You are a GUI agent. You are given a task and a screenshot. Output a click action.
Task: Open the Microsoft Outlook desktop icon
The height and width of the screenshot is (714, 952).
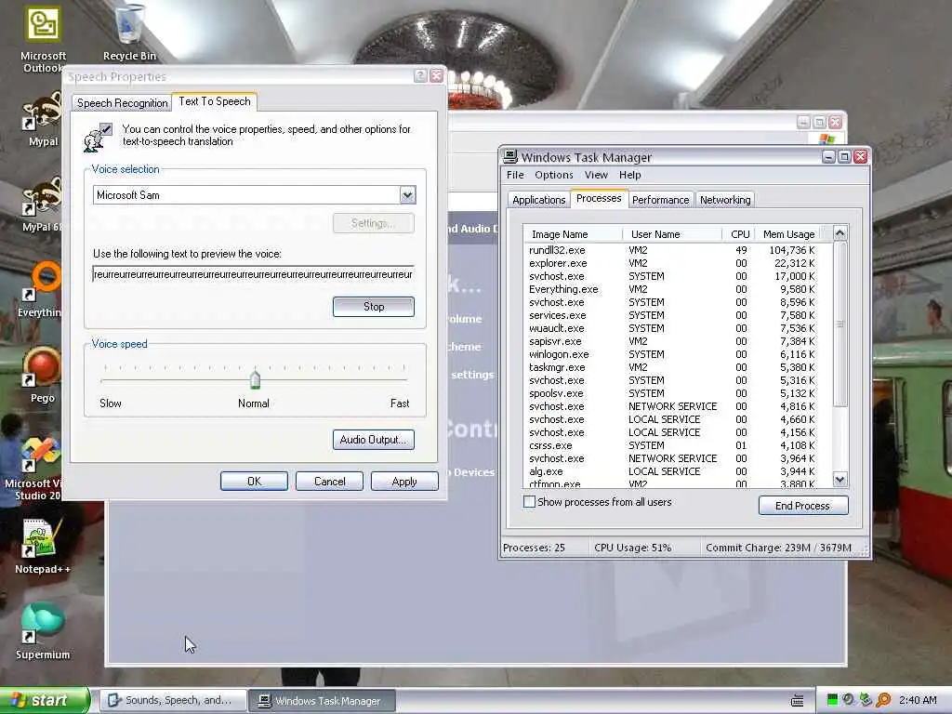43,39
